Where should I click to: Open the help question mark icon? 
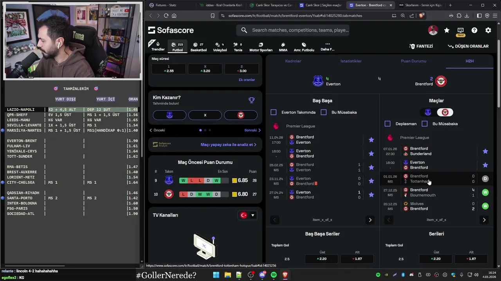(x=474, y=30)
